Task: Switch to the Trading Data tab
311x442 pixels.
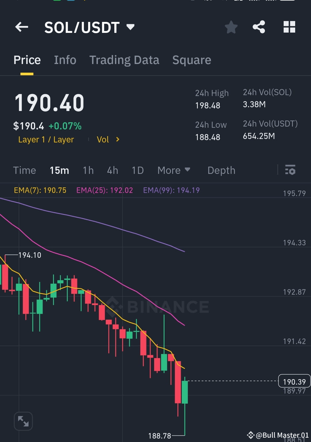Action: coord(124,60)
